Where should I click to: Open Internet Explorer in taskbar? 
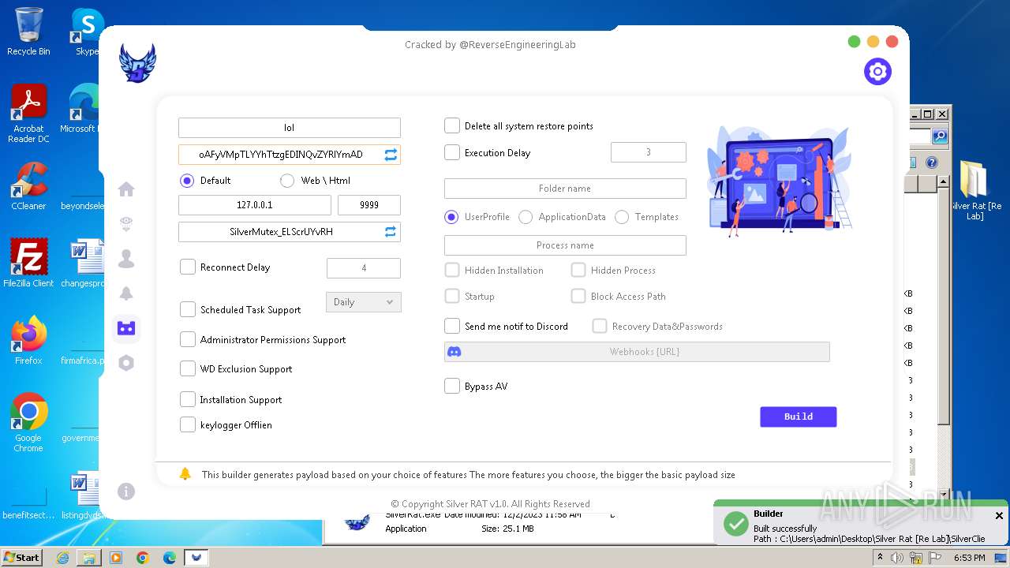[62, 558]
